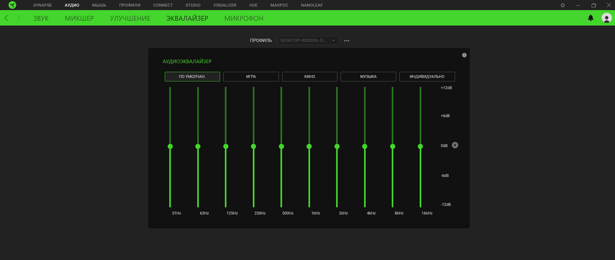Click the 8kHz slider handle

[392, 147]
